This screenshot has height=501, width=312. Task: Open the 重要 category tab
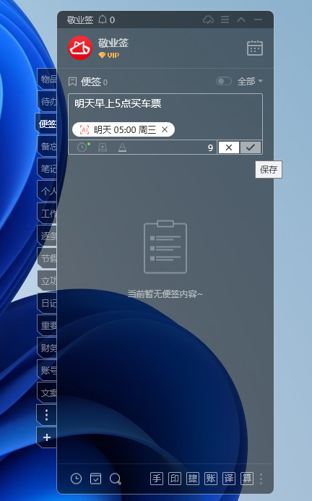coord(47,325)
